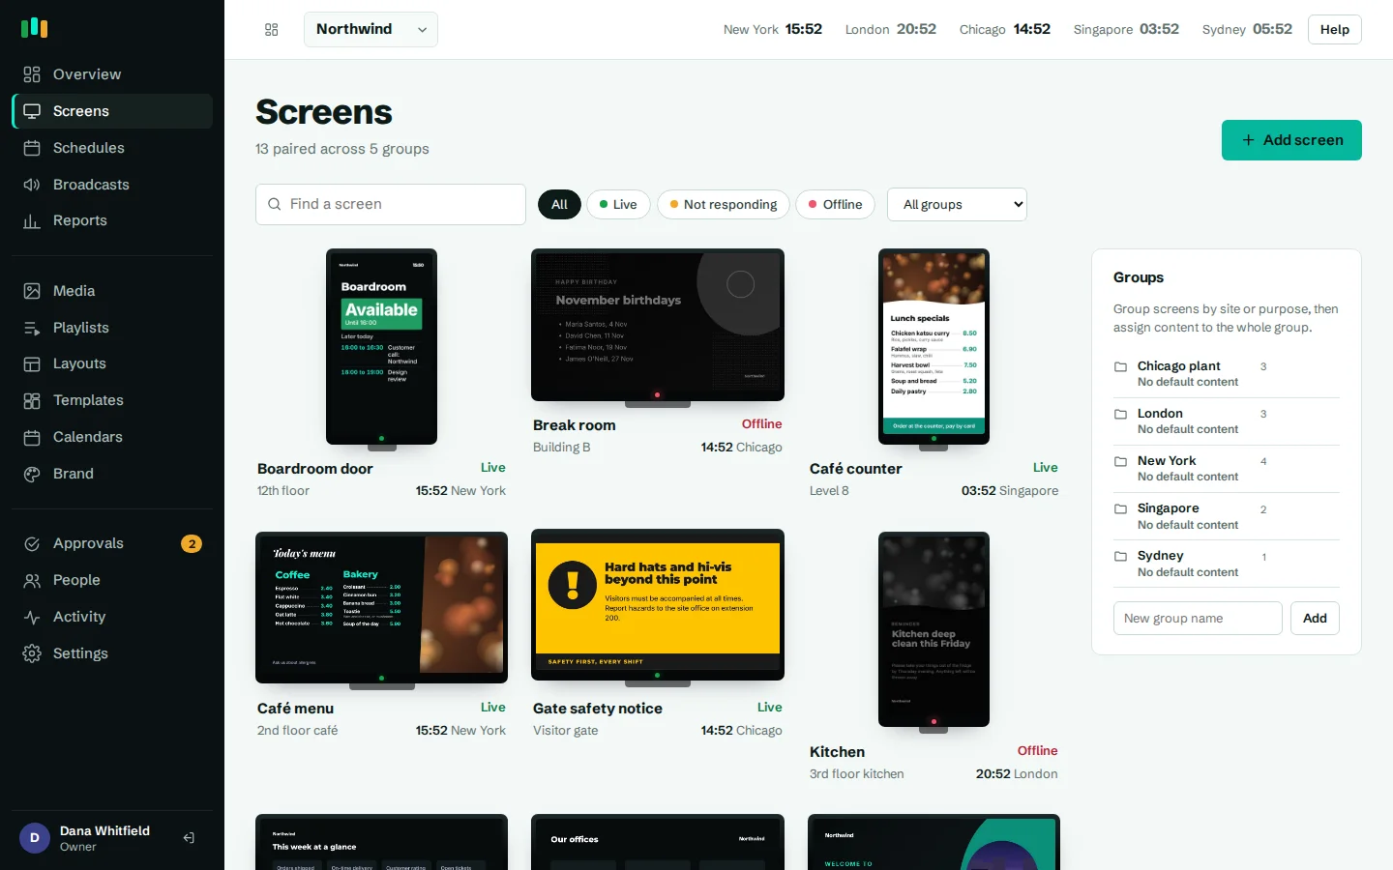The height and width of the screenshot is (870, 1393).
Task: Filter screens by Live status
Action: pyautogui.click(x=618, y=204)
